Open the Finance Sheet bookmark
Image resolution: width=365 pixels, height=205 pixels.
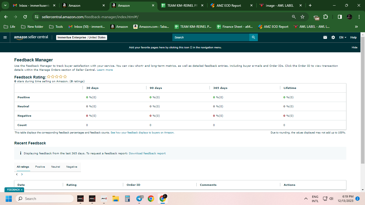coord(235,27)
